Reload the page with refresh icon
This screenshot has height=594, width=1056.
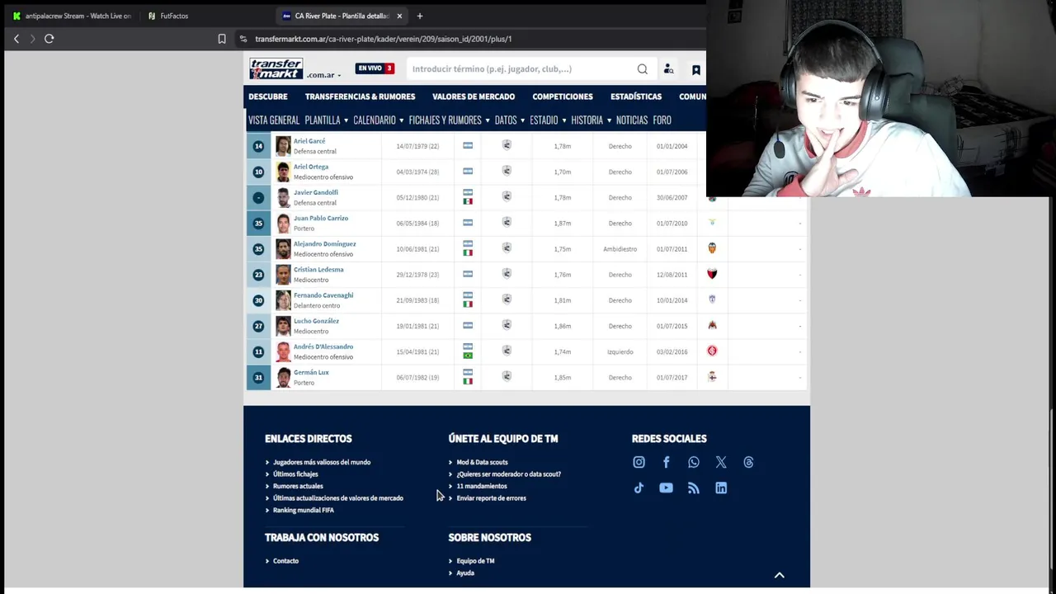point(49,39)
